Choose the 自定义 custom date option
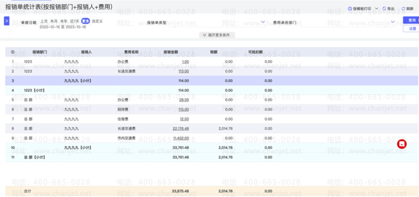The height and width of the screenshot is (197, 419). click(97, 21)
